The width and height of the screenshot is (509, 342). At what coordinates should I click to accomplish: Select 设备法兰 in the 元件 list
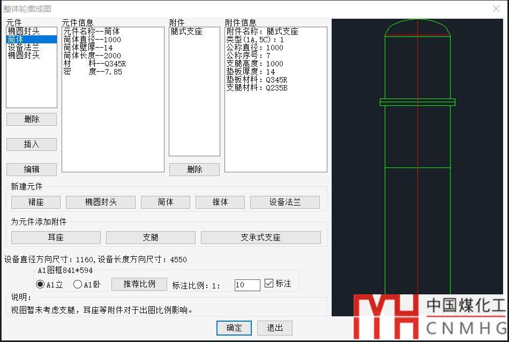tap(23, 47)
